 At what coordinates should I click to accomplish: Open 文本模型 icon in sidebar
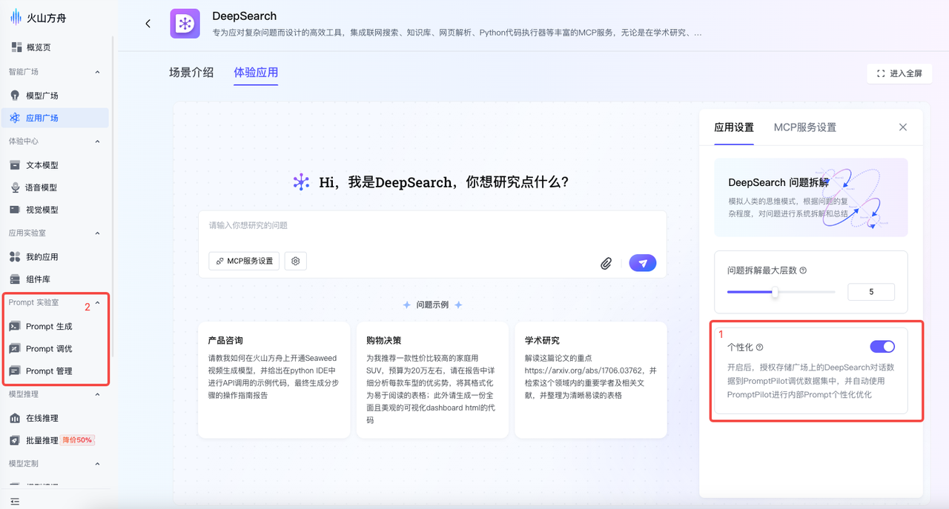point(15,165)
